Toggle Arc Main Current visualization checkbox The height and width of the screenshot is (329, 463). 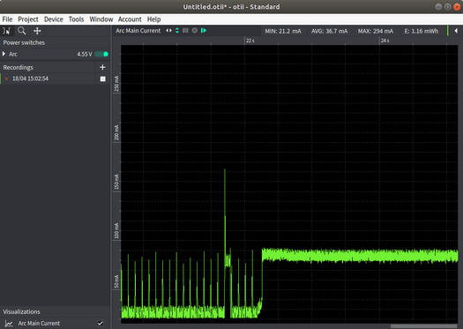(101, 323)
